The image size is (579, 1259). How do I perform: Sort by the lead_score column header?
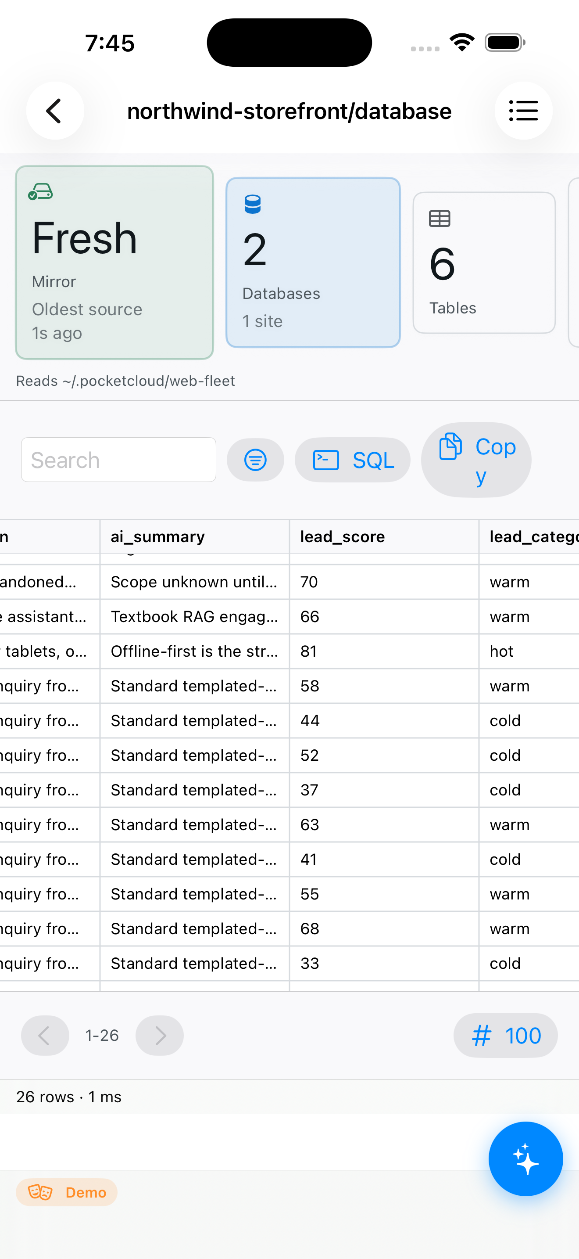(342, 536)
